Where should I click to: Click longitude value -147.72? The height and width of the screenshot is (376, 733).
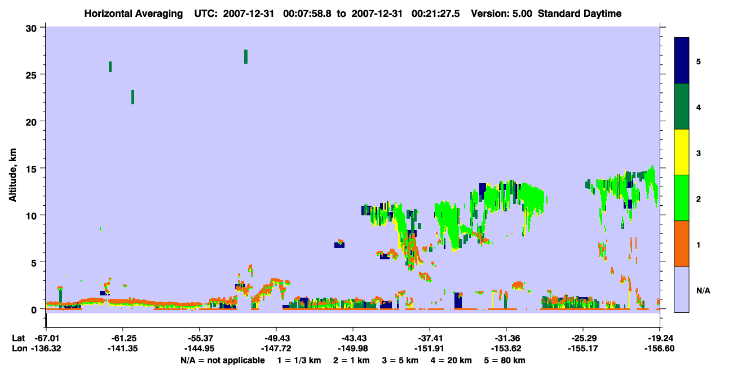[276, 349]
